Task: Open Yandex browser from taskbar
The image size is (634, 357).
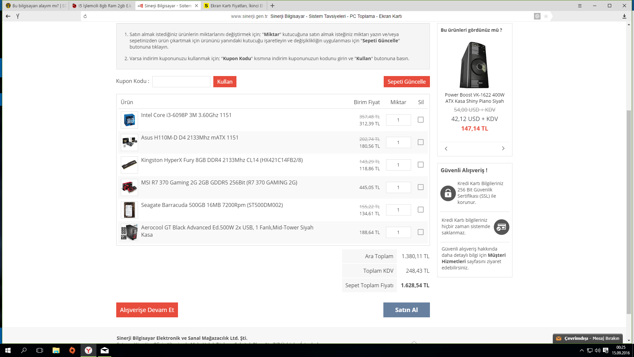Action: [x=88, y=350]
